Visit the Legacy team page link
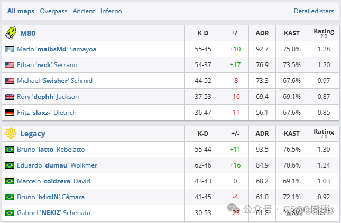The image size is (341, 223). (x=32, y=134)
